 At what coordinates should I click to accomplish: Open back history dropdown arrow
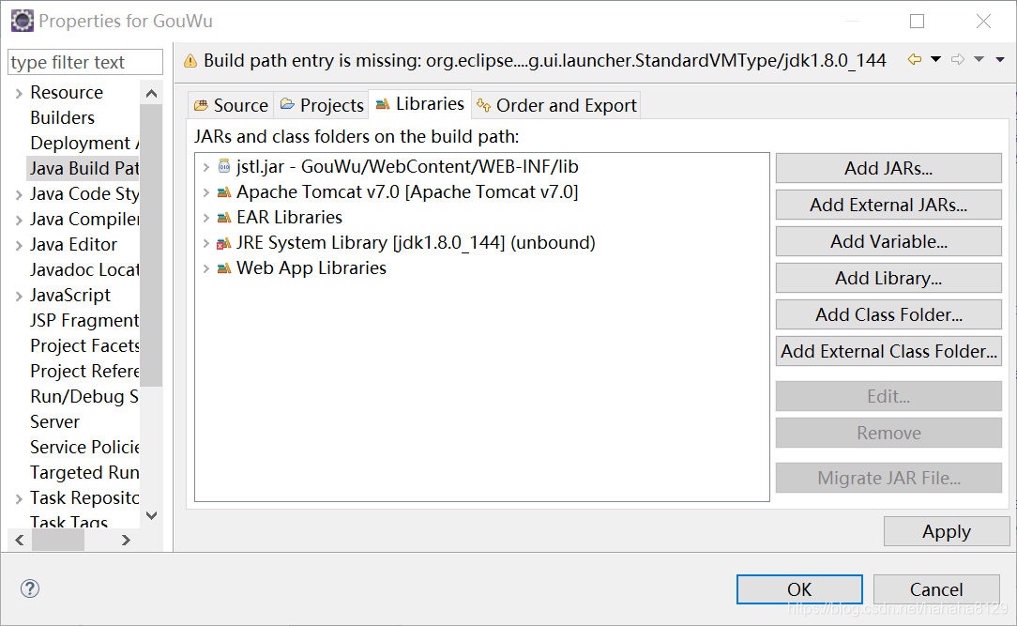(x=936, y=60)
